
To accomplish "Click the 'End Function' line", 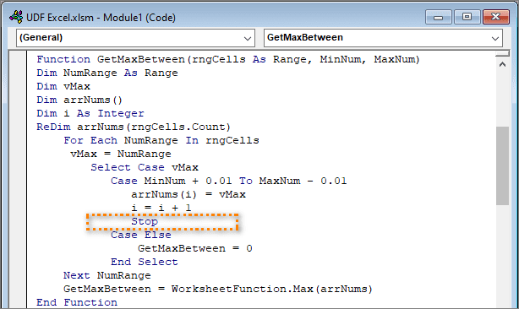I will [77, 303].
